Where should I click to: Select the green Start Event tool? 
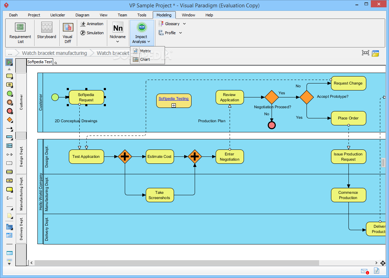9,94
